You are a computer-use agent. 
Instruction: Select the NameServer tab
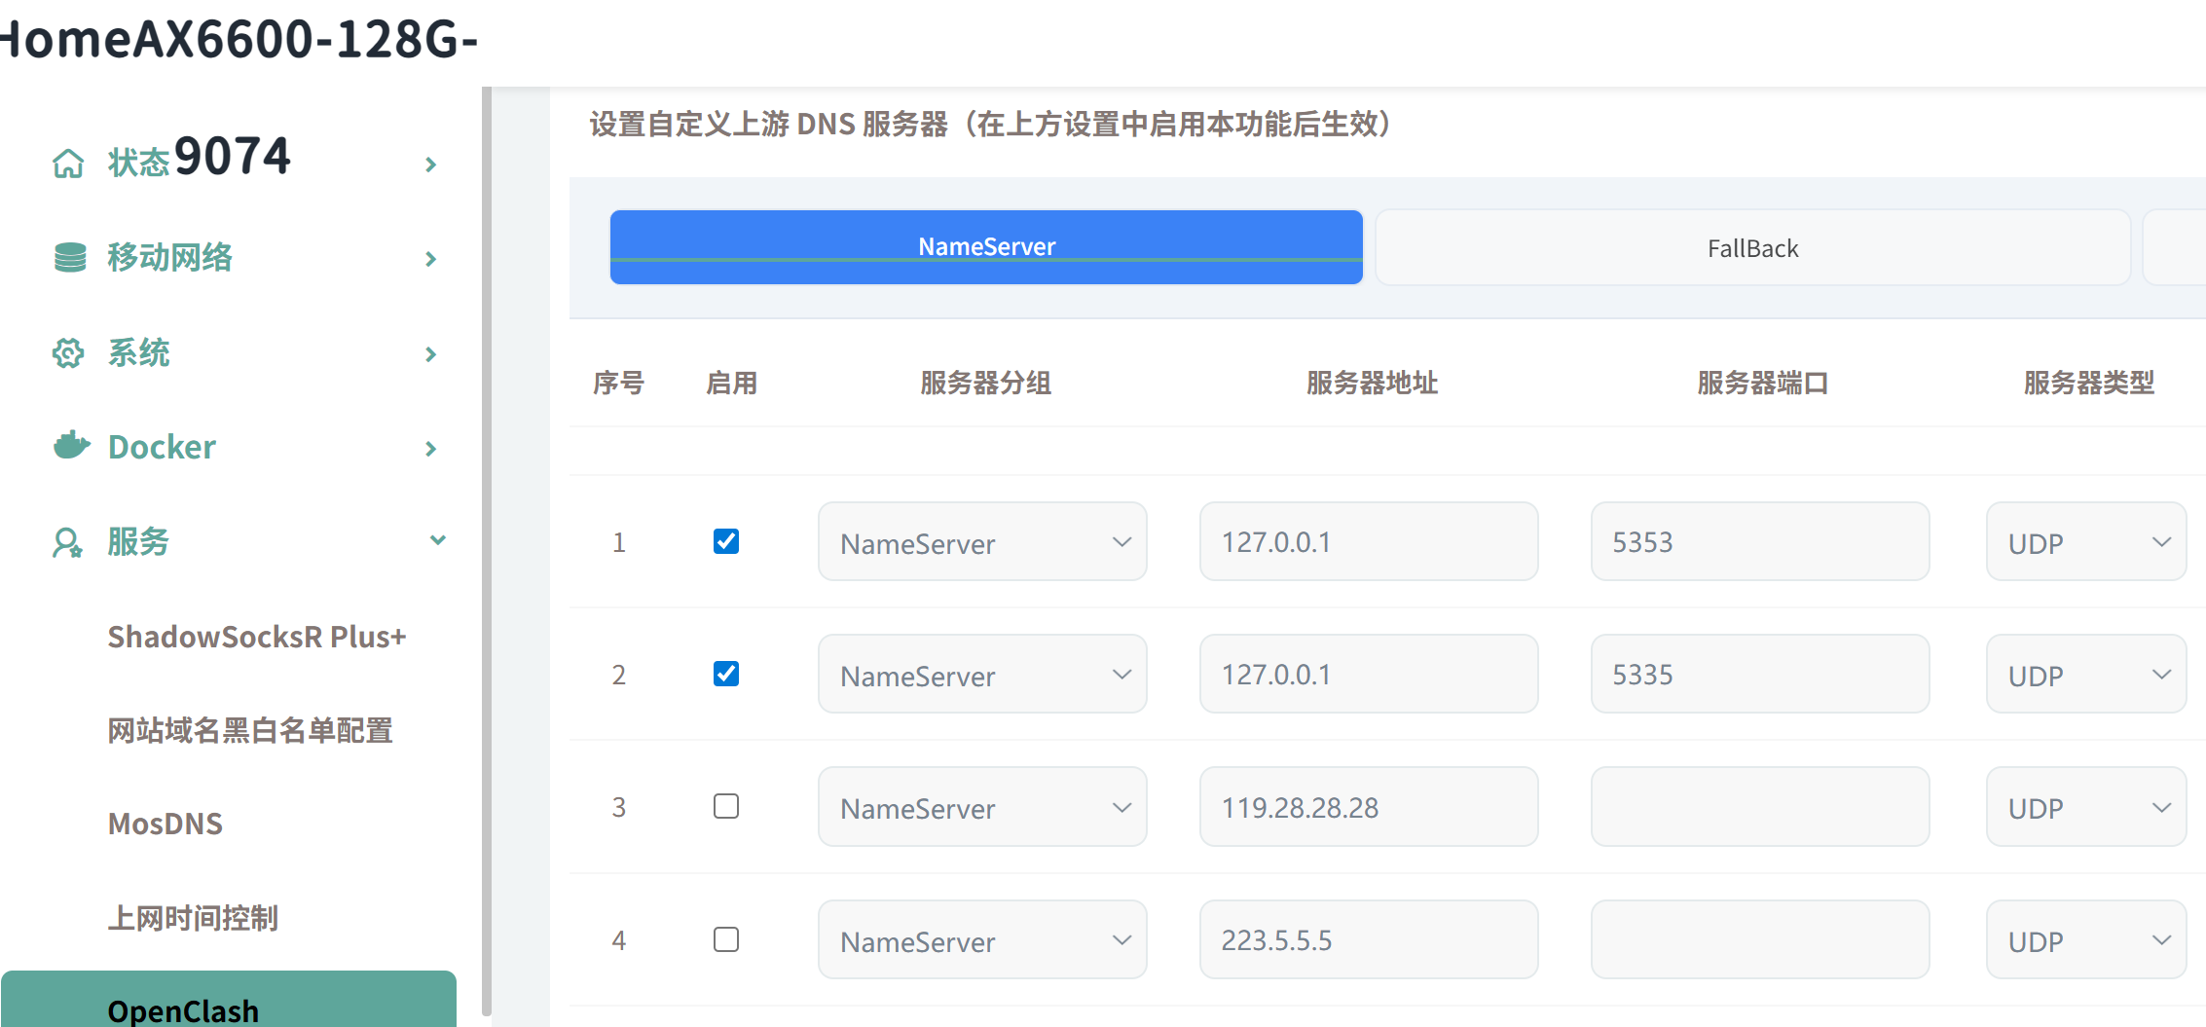tap(986, 247)
